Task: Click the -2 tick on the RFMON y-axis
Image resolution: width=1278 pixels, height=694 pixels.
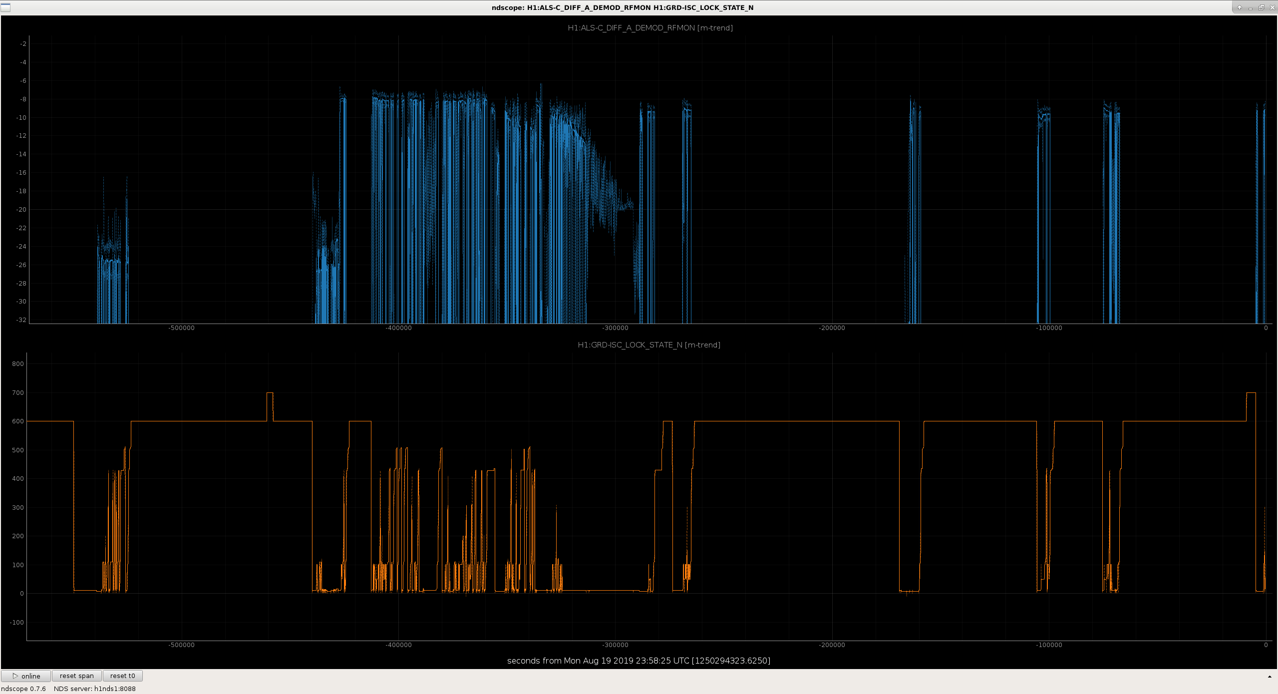Action: (x=23, y=44)
